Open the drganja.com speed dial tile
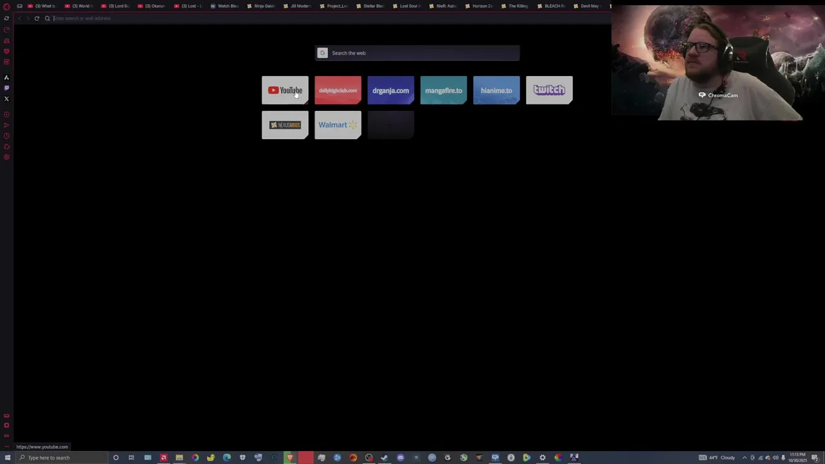The width and height of the screenshot is (825, 464). click(391, 90)
